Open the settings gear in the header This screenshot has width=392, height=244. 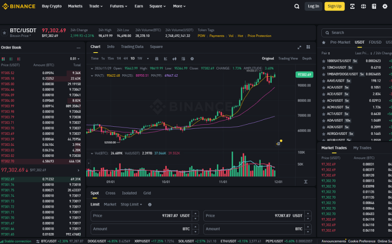coord(385,6)
